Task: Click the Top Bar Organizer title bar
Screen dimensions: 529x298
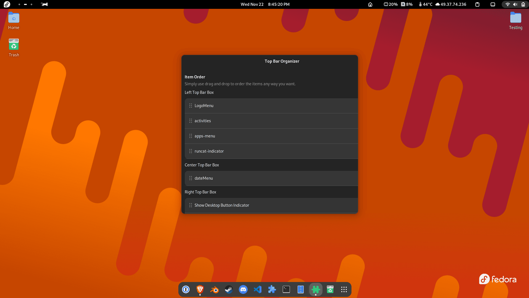Action: coord(270,61)
